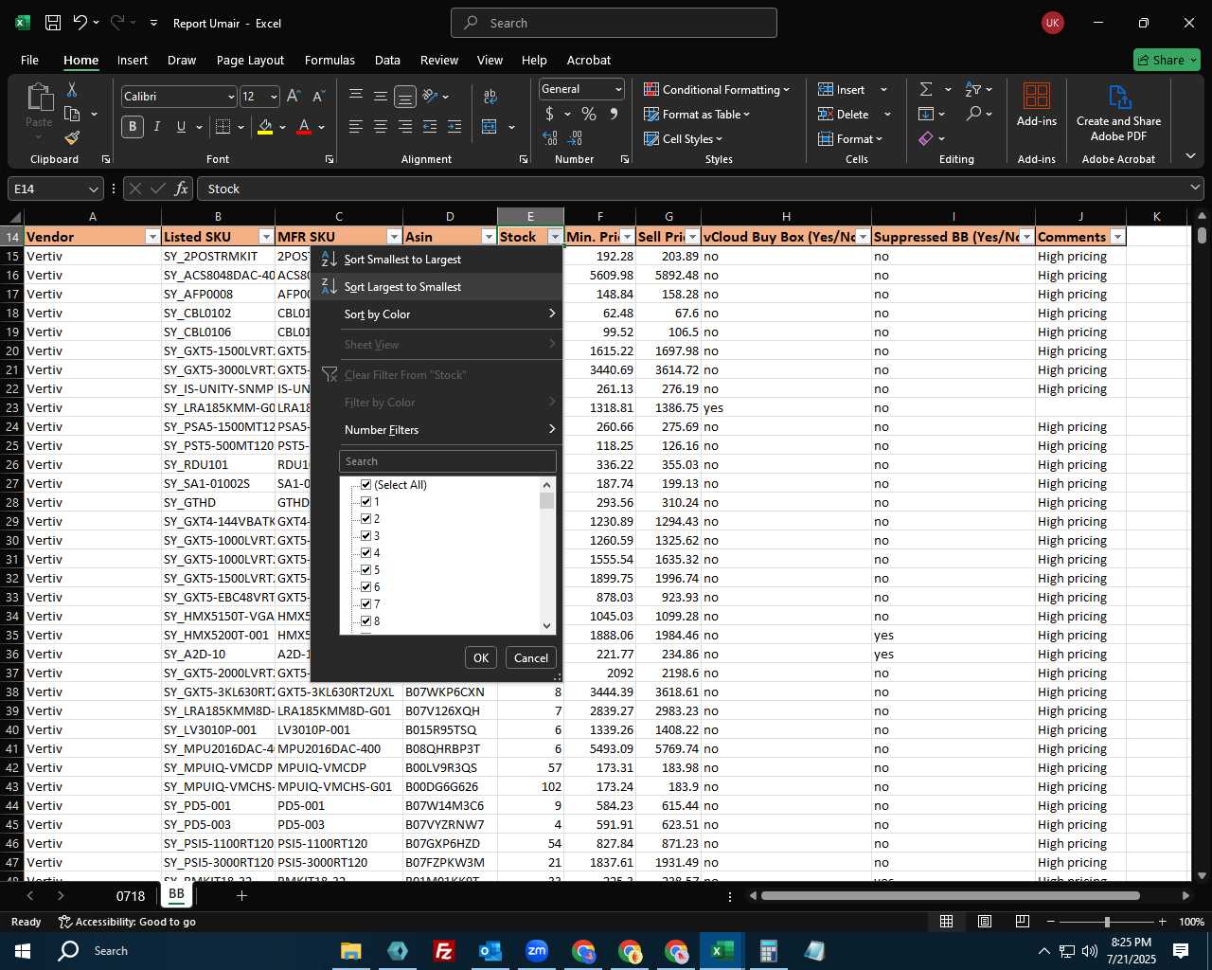Click the Borders icon
1212x970 pixels.
point(223,126)
